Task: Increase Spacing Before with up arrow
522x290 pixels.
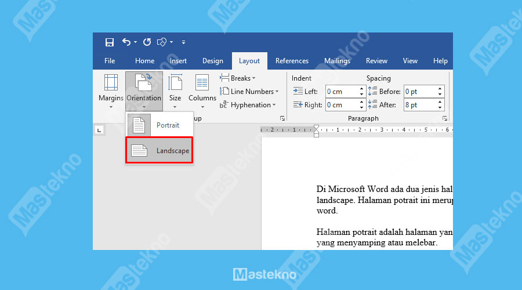Action: [440, 89]
